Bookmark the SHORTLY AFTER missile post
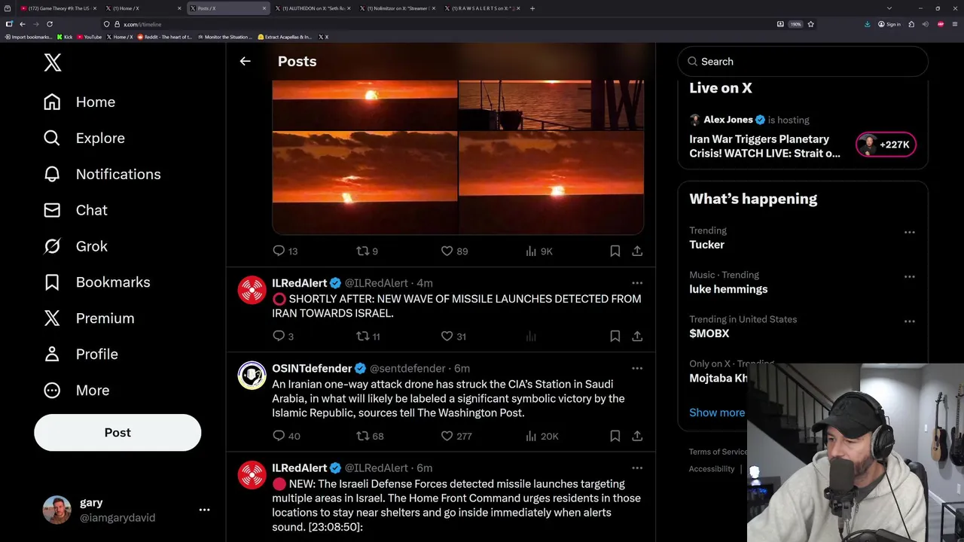Screen dimensions: 964x542 [615, 336]
